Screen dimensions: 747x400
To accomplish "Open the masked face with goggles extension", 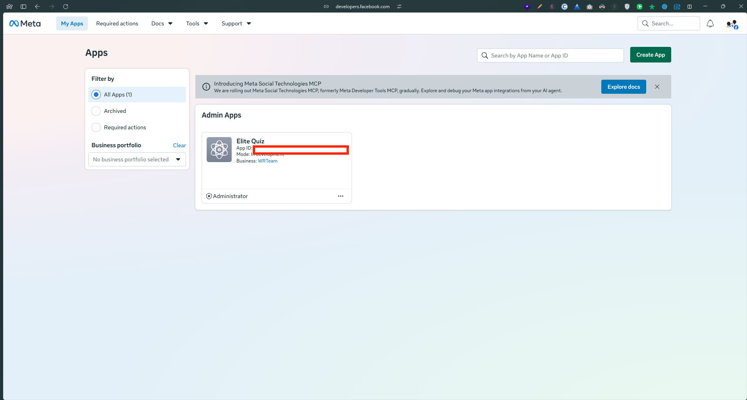I will coord(602,7).
